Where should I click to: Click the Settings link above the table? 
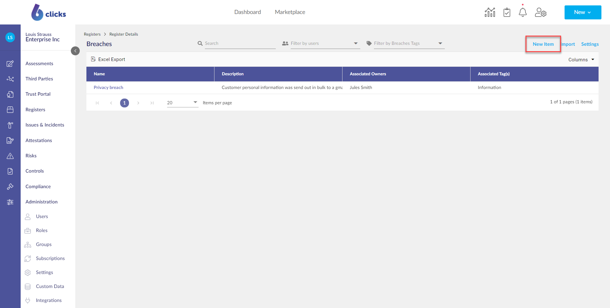tap(590, 44)
